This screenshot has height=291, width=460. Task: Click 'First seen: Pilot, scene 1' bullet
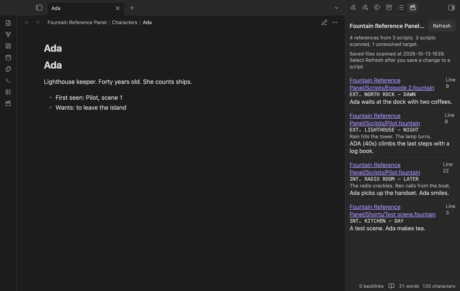coord(89,98)
